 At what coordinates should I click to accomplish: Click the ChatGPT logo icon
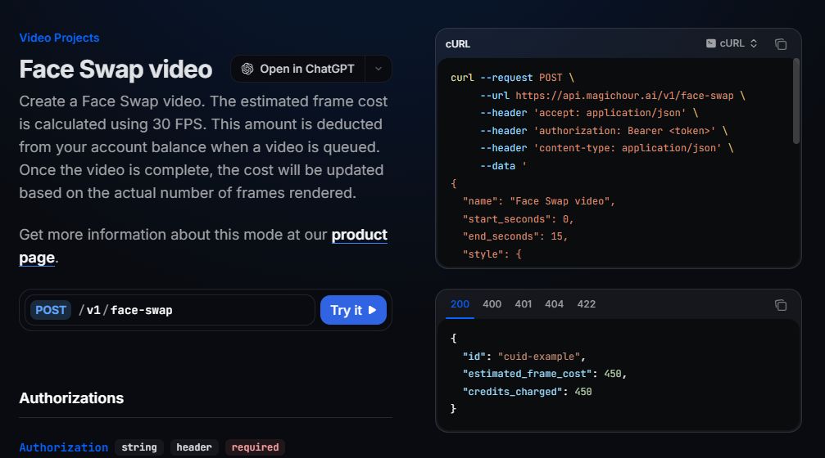247,69
